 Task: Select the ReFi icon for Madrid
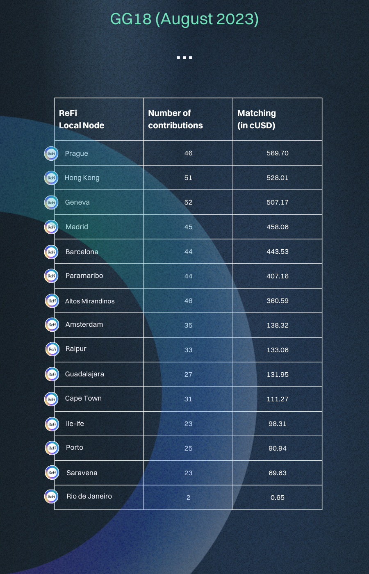pyautogui.click(x=51, y=227)
